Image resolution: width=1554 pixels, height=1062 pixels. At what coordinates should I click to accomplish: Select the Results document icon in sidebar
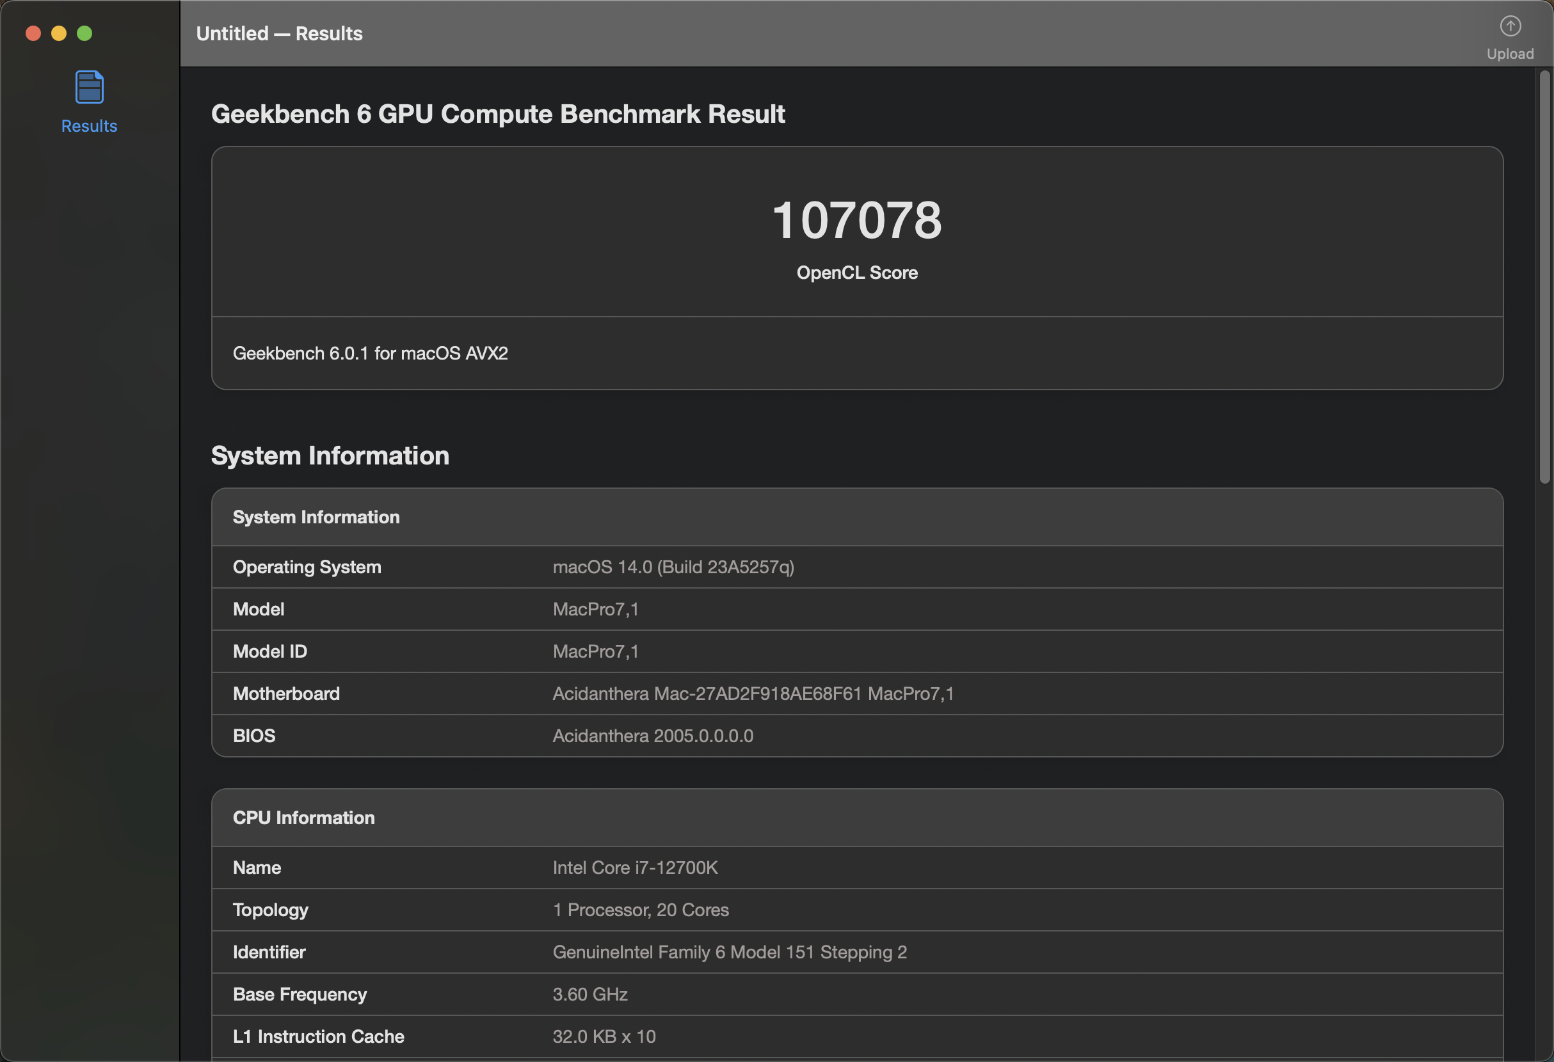[89, 87]
